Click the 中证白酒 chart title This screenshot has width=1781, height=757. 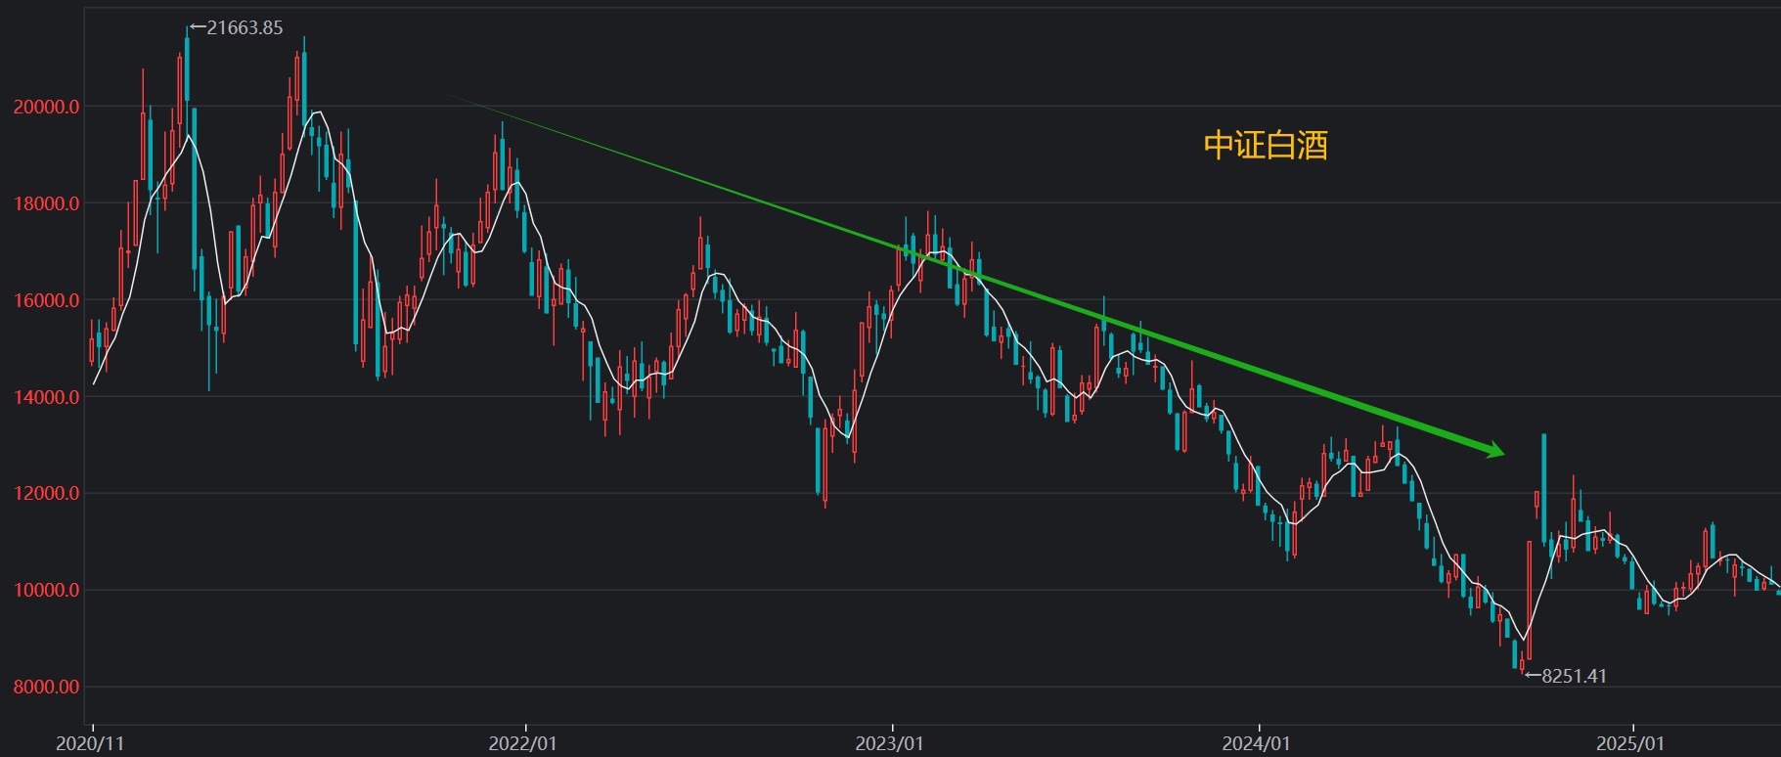[x=1266, y=145]
